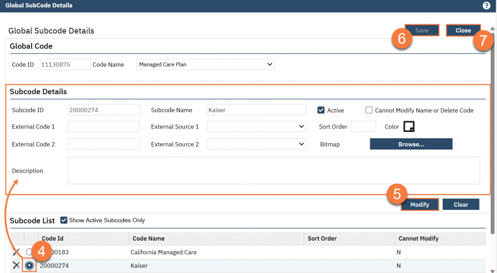This screenshot has height=273, width=497.
Task: Delete the California Managed Care subcode row
Action: click(16, 252)
